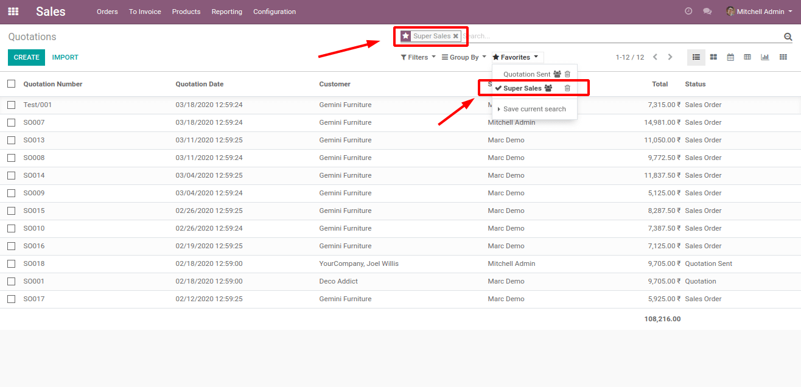Tick checkbox for Test/001 row

[11, 105]
